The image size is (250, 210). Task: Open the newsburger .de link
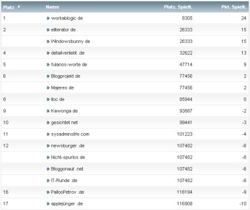pyautogui.click(x=68, y=146)
